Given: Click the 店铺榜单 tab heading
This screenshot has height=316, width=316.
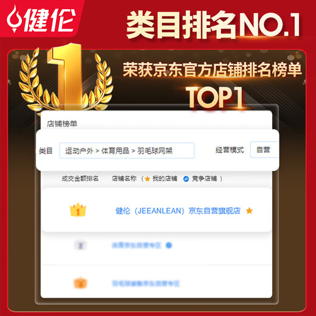Looking at the screenshot, I should (x=62, y=123).
